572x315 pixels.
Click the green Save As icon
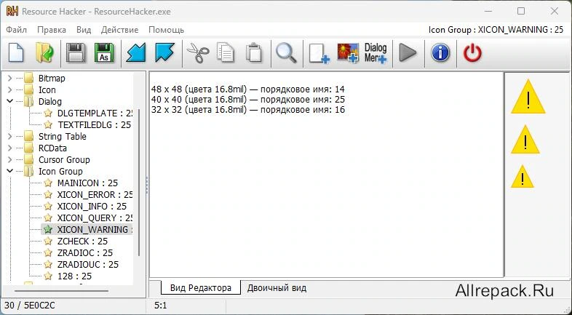104,53
